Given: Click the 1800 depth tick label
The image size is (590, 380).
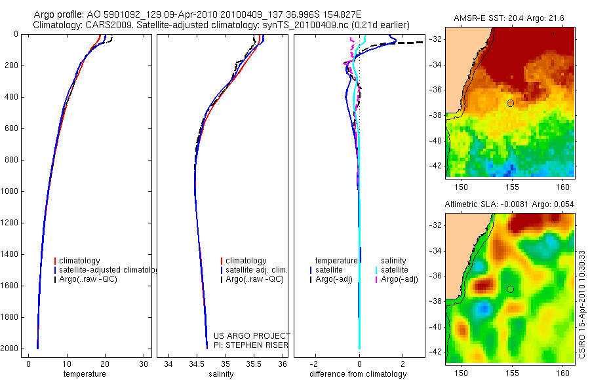Looking at the screenshot, I should coord(9,317).
